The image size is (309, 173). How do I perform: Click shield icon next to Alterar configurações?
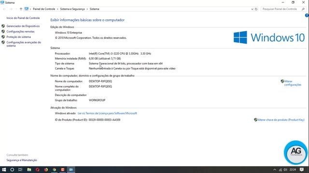pos(282,81)
